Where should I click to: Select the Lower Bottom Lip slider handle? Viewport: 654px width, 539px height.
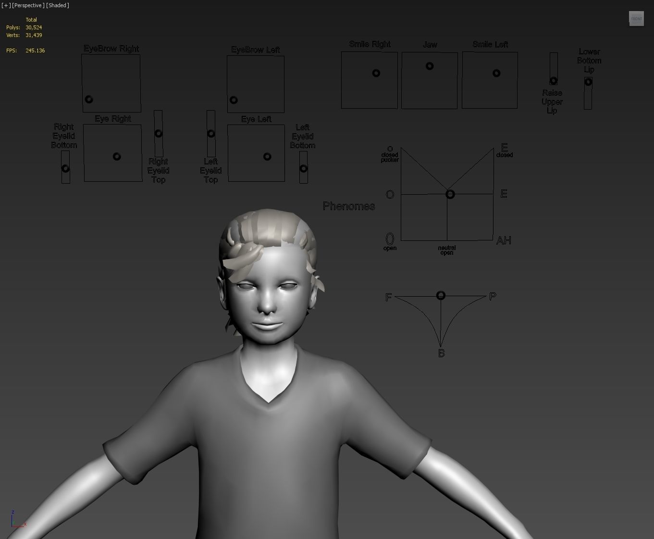tap(588, 82)
